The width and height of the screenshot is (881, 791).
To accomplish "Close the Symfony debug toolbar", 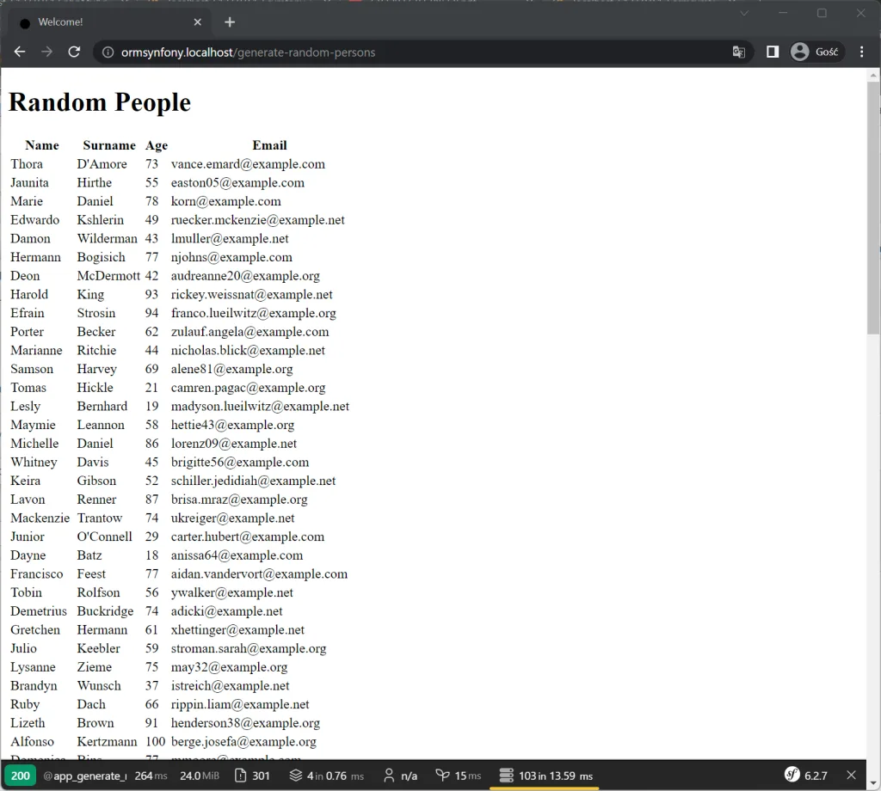I will pos(851,776).
